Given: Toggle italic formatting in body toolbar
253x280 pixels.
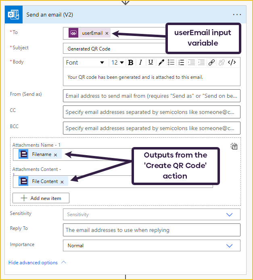Looking at the screenshot, I should coord(140,62).
